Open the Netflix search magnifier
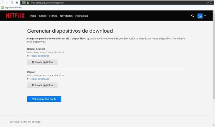The height and width of the screenshot is (127, 215). (192, 16)
